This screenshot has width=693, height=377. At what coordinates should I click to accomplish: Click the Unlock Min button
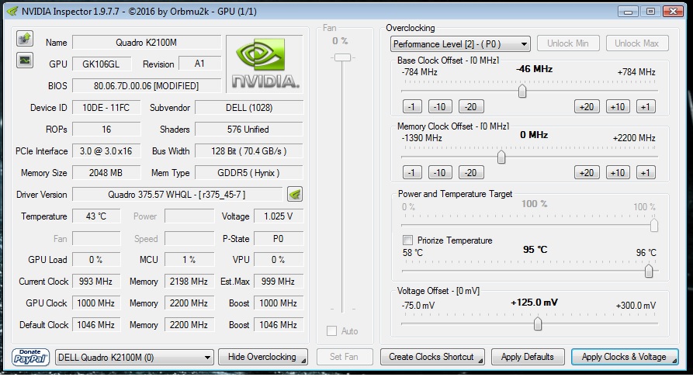tap(568, 43)
